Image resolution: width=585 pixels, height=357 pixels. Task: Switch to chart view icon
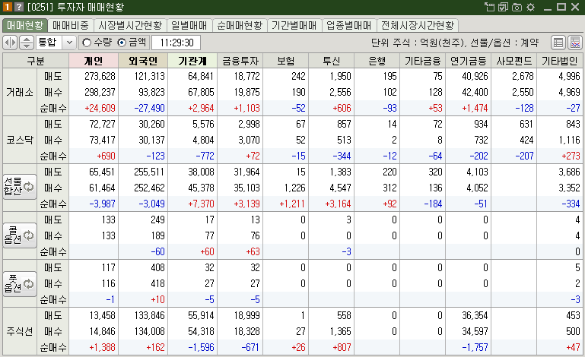pos(575,43)
